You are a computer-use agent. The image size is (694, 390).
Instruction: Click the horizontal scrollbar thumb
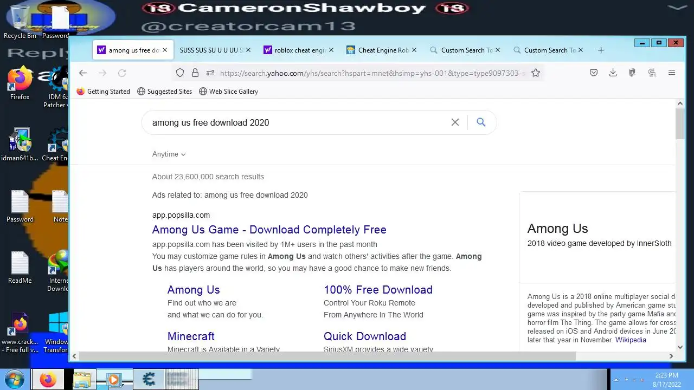click(326, 356)
